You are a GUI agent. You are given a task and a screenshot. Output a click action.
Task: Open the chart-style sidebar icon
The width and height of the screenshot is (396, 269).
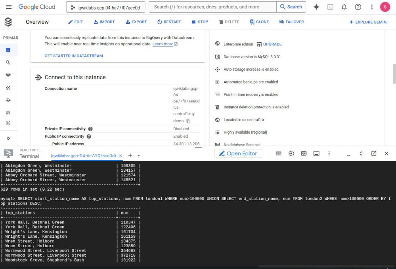(x=8, y=88)
